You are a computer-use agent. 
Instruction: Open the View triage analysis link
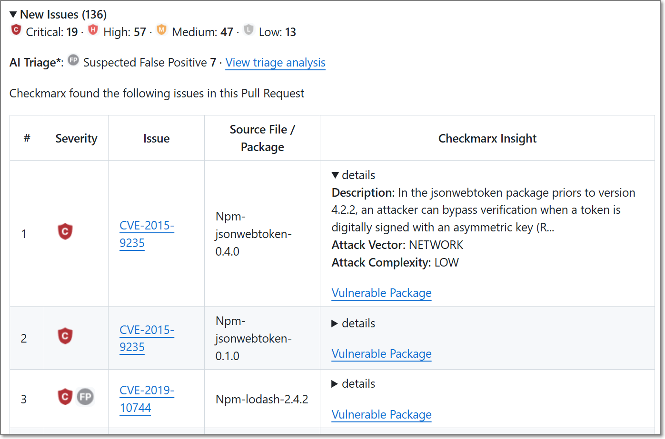276,63
